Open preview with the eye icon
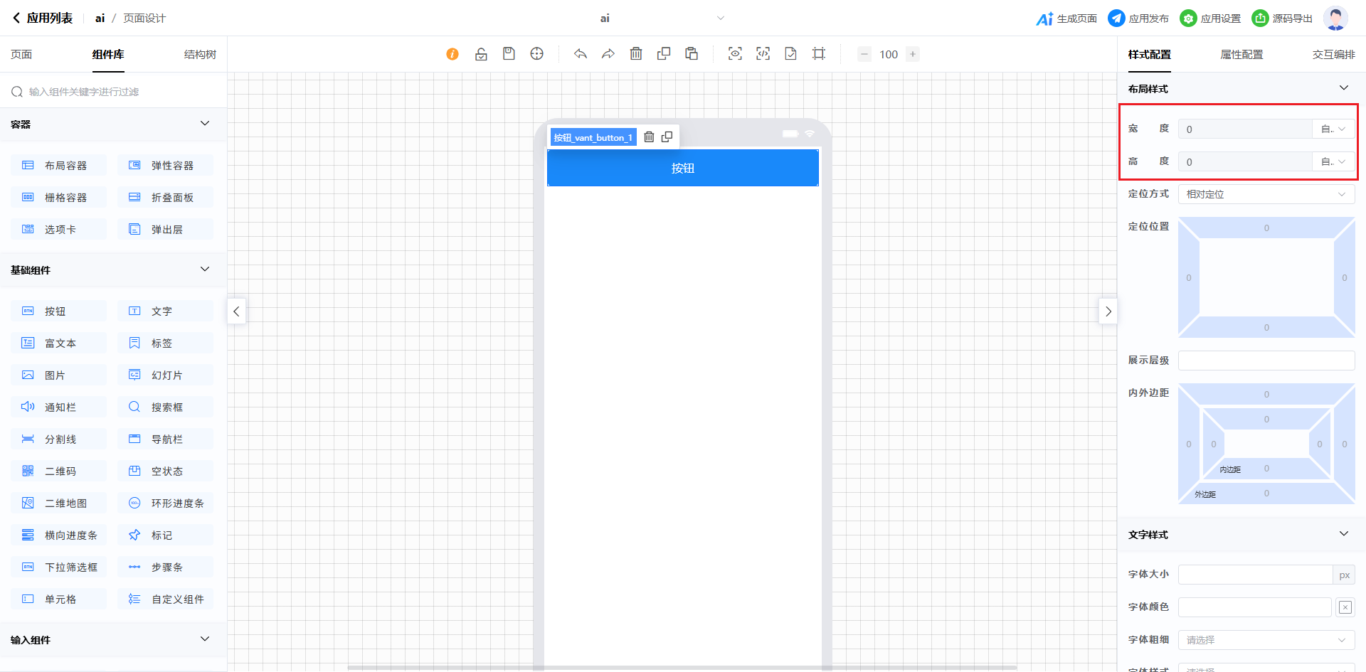The image size is (1366, 672). [x=735, y=54]
